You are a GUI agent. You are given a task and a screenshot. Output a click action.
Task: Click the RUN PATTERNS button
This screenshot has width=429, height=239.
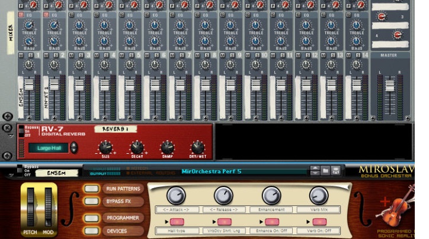(92, 189)
